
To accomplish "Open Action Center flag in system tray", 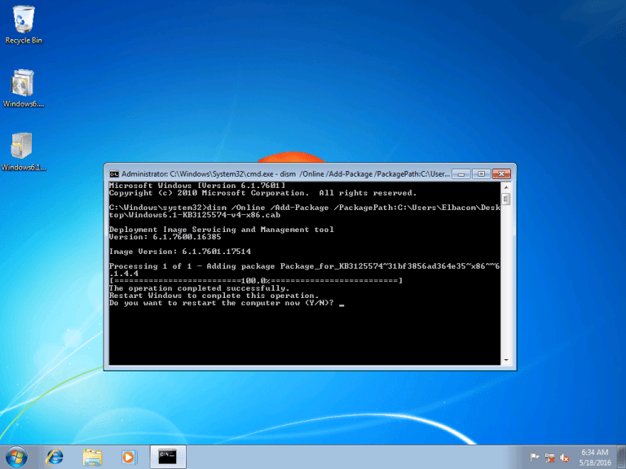I will 535,458.
